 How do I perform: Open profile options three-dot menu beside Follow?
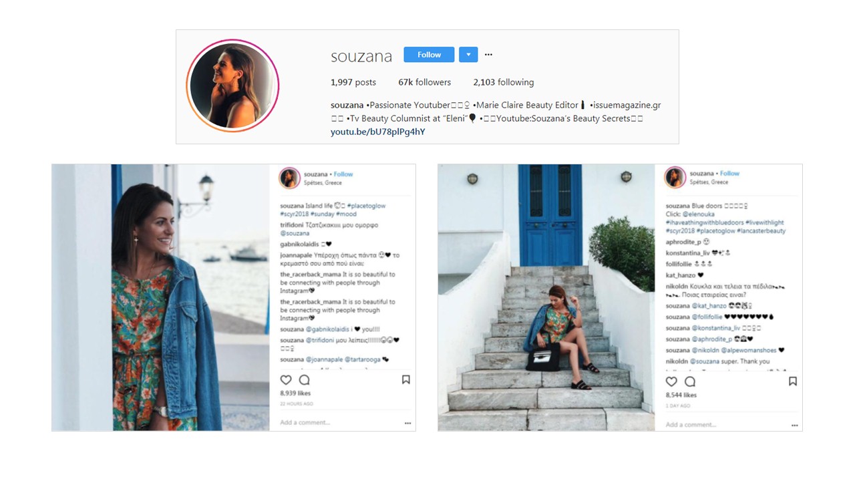[x=488, y=55]
